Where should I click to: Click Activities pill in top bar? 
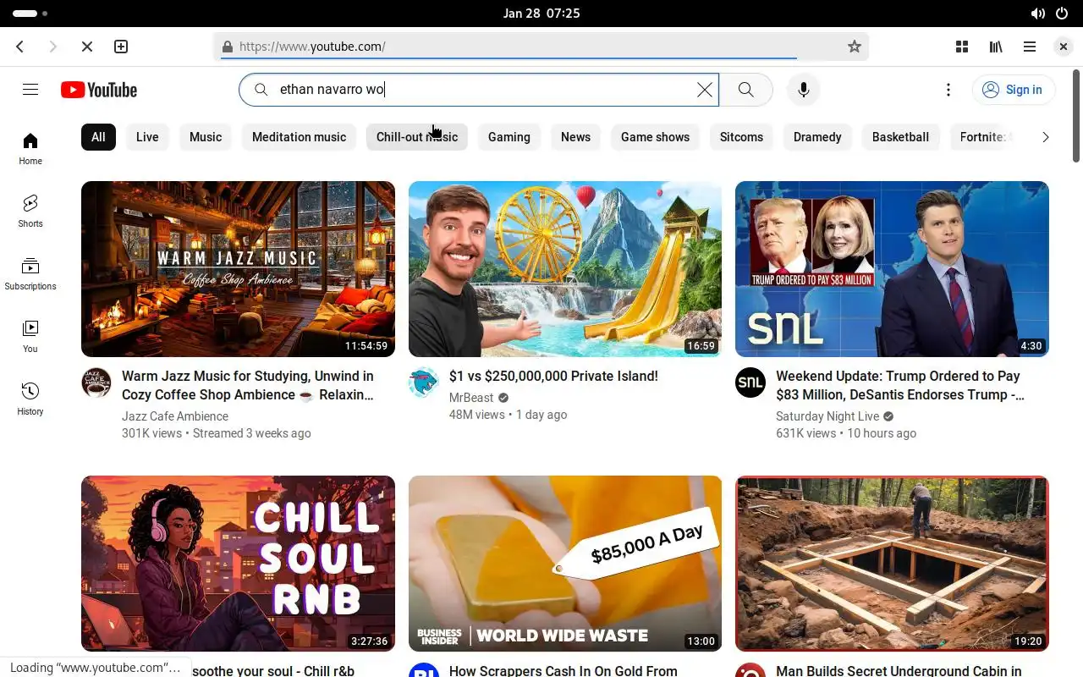click(x=30, y=14)
